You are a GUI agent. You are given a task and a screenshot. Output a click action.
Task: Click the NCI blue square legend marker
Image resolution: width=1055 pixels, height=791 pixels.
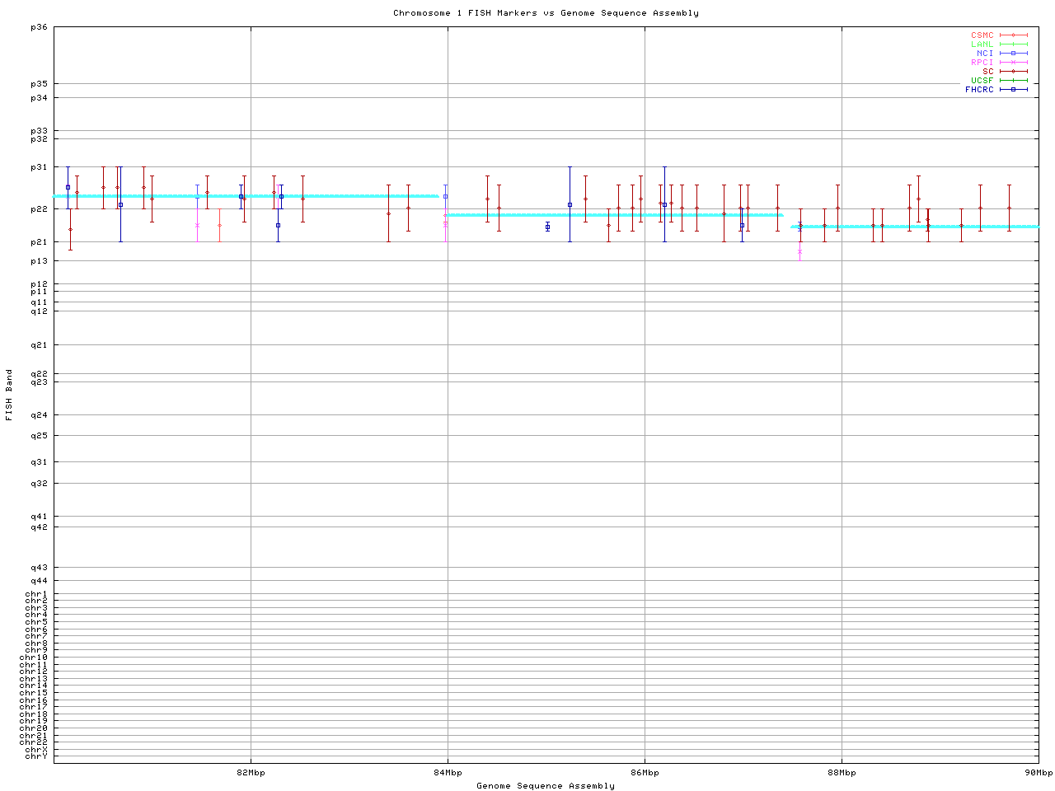[x=1013, y=54]
